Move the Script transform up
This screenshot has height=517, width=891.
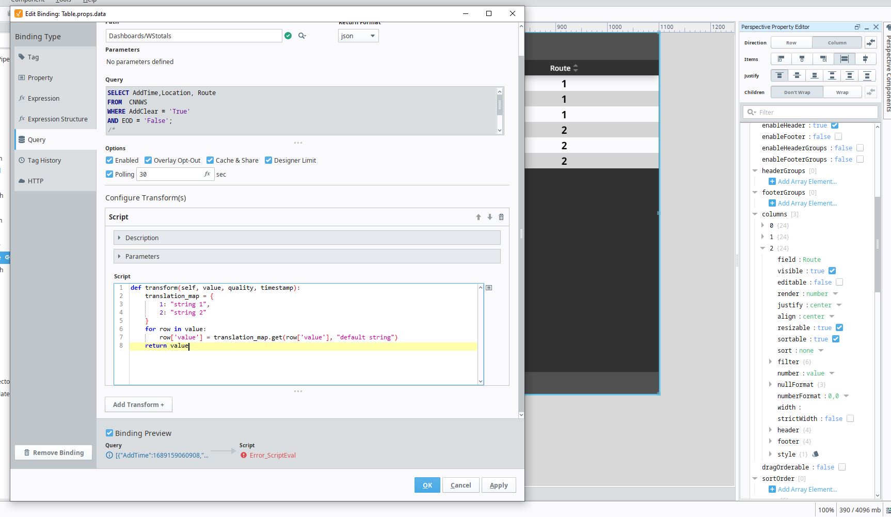pos(479,217)
